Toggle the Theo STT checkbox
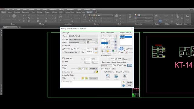The image size is (194, 109). coord(72,49)
